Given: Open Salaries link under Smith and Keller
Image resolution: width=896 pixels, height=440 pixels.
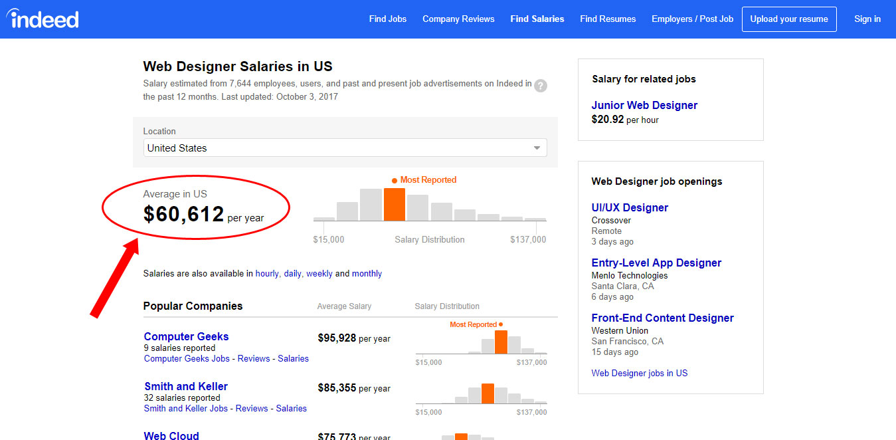Looking at the screenshot, I should [292, 408].
